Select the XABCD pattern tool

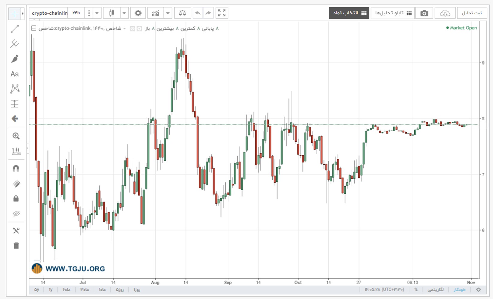point(15,89)
